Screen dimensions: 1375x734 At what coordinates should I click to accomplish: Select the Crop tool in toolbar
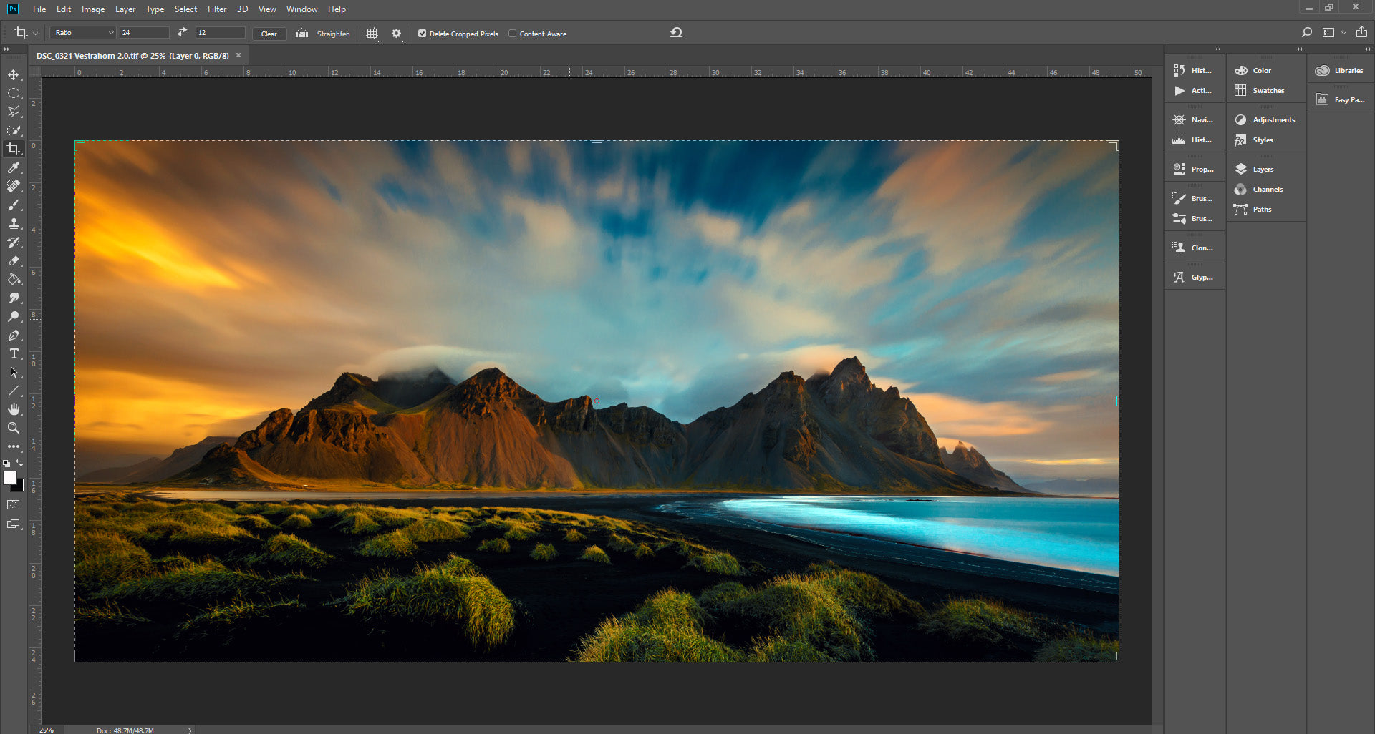[14, 149]
